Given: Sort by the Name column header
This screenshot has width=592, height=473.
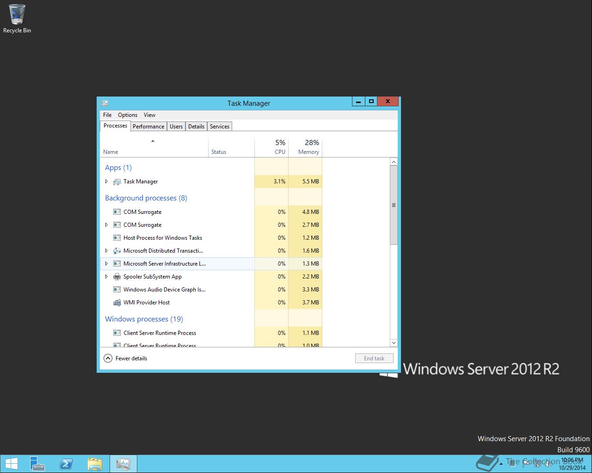Looking at the screenshot, I should [154, 147].
